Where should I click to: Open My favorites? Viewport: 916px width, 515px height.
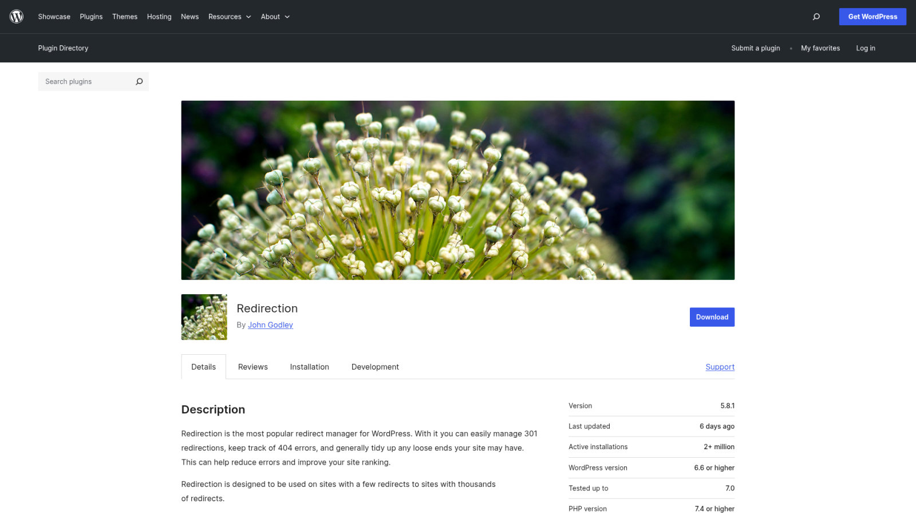point(820,48)
